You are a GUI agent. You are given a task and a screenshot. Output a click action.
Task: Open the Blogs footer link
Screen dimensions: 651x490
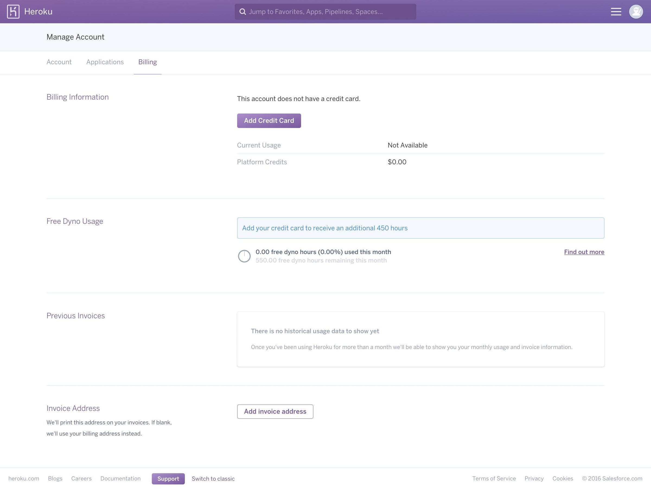(55, 478)
